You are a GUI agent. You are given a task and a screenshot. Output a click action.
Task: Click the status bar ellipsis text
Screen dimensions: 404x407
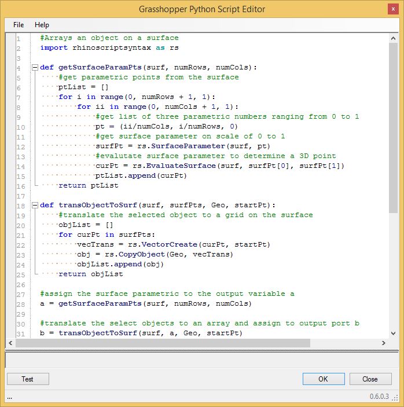point(10,397)
